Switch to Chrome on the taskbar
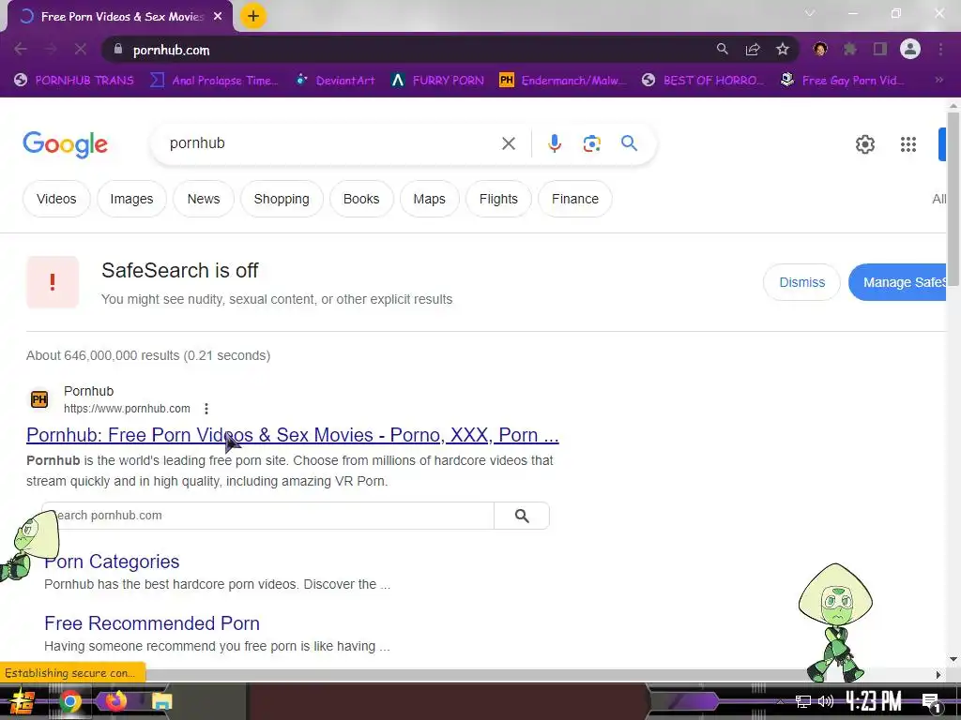 [69, 701]
